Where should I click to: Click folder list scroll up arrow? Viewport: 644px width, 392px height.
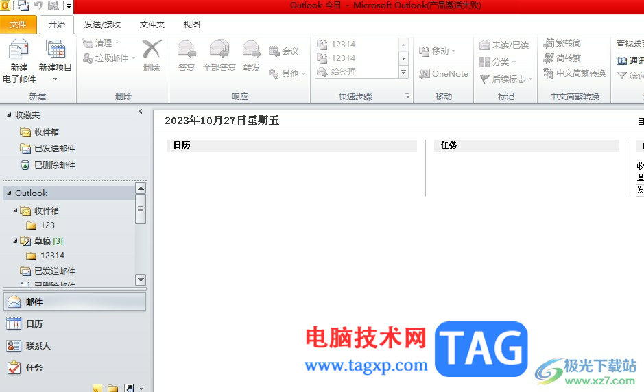(141, 188)
